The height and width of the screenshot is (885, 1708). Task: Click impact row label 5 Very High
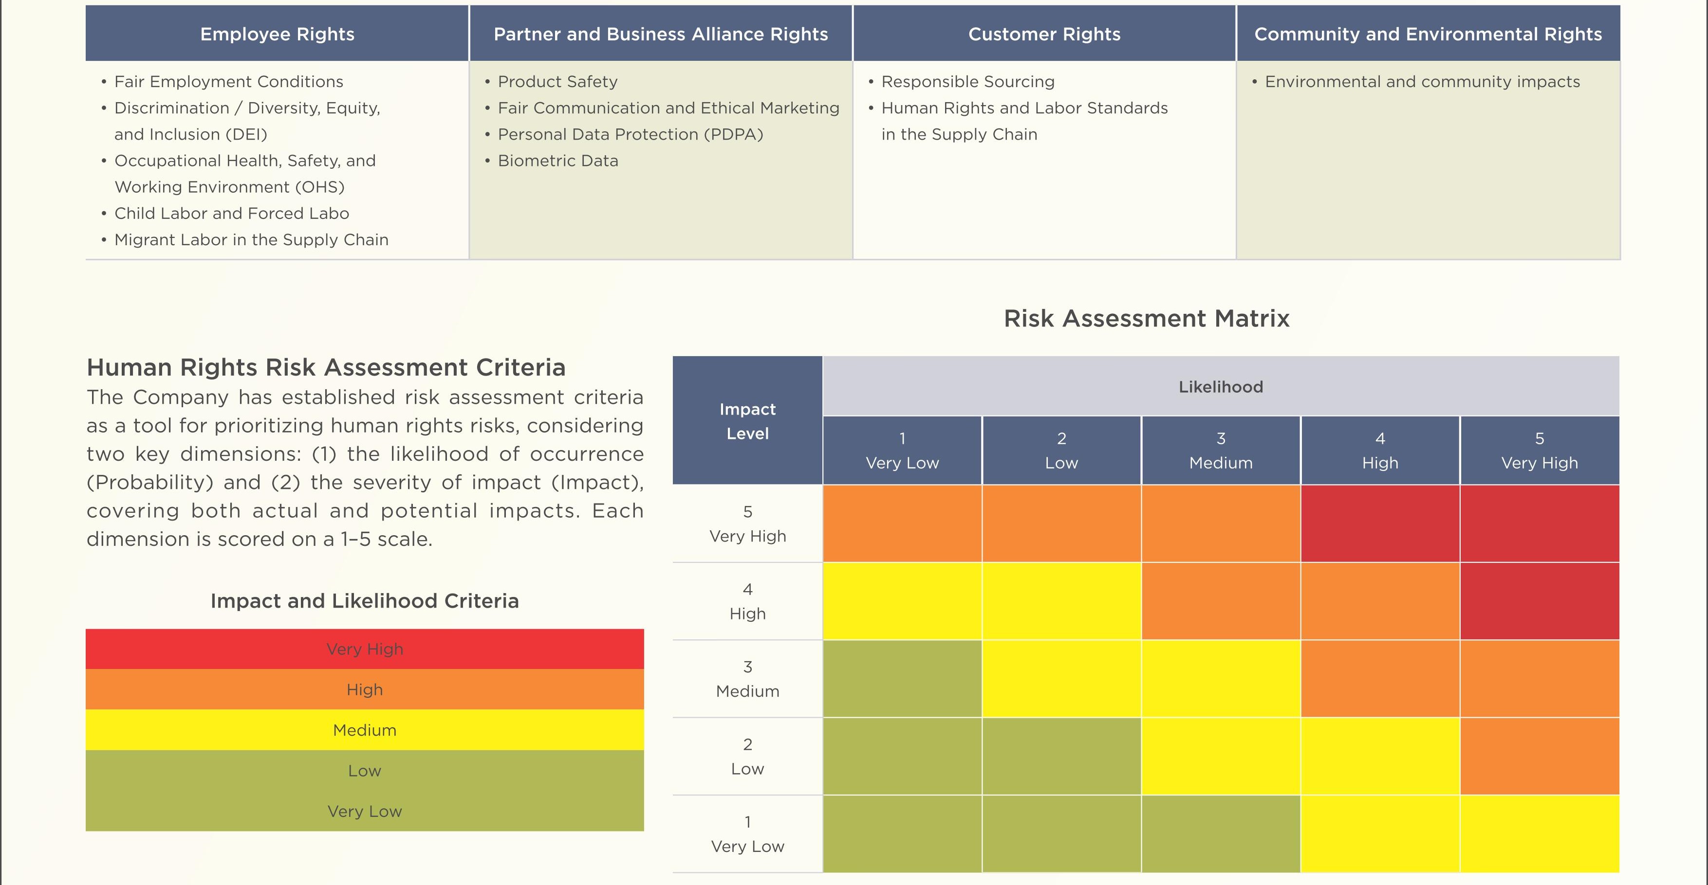(x=747, y=524)
